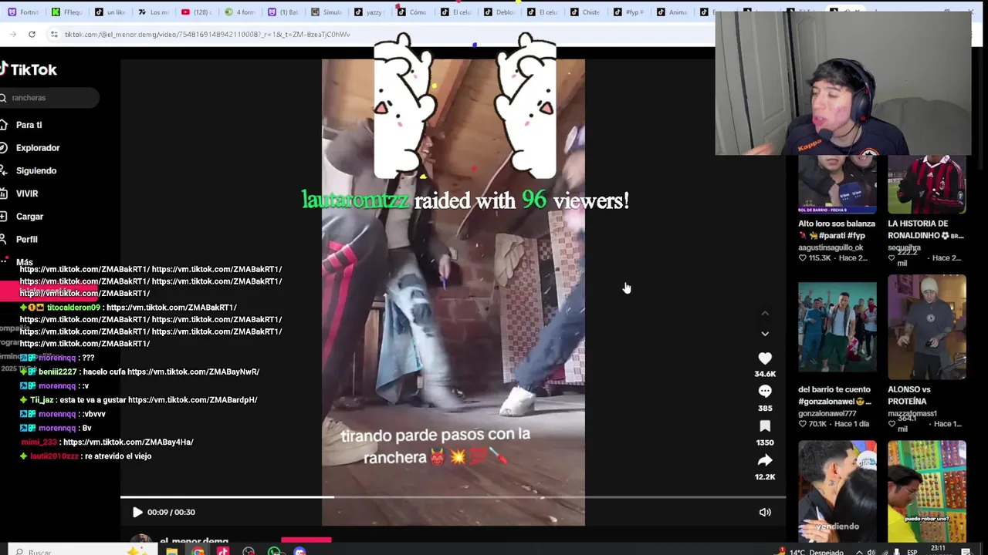Switch to the '4 form' browser tab
This screenshot has height=555, width=988.
(240, 12)
